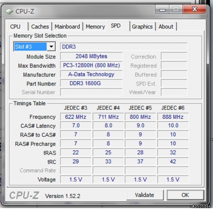The image size is (213, 209).
Task: Switch to the Caches tab
Action: [x=40, y=27]
